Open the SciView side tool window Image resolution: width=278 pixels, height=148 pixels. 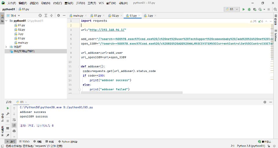tap(276, 35)
